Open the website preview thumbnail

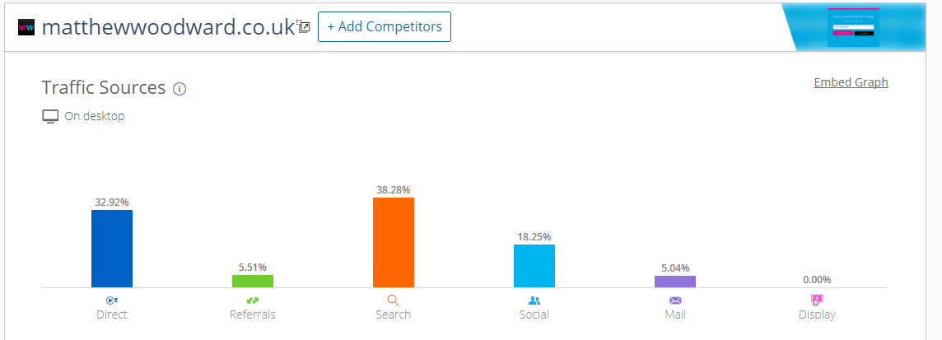pyautogui.click(x=853, y=27)
